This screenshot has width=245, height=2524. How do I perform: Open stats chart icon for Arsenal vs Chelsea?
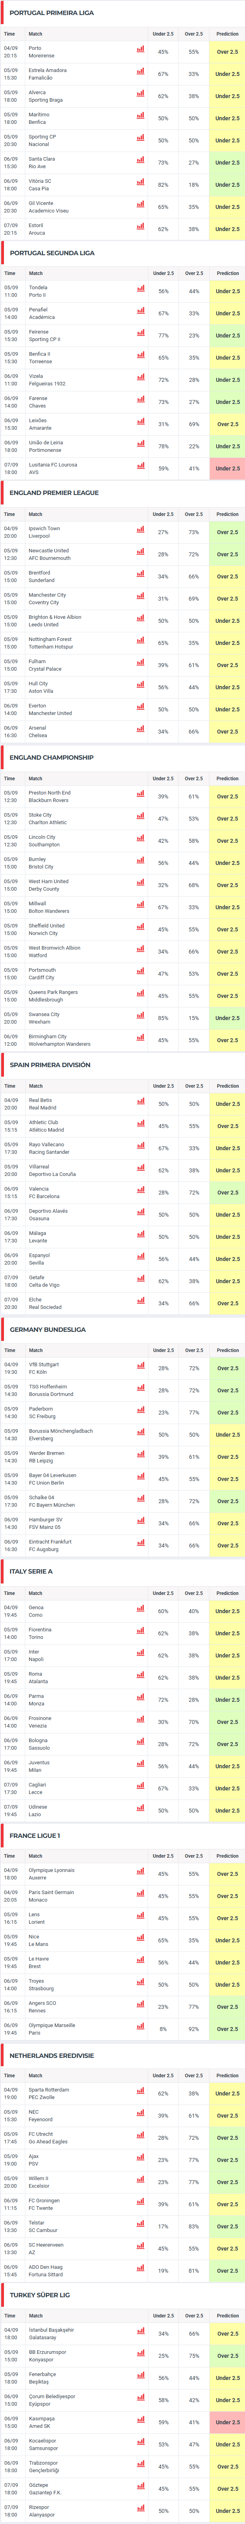tap(140, 731)
